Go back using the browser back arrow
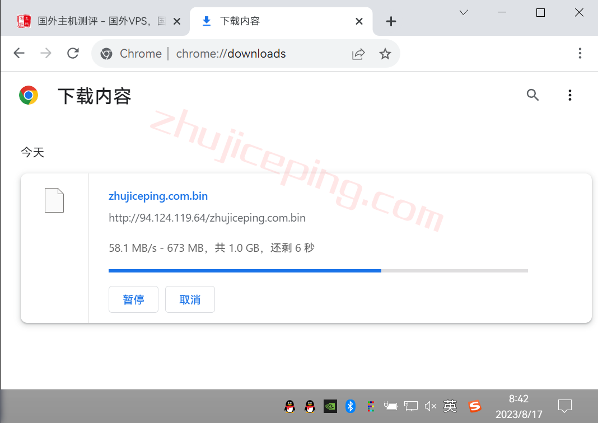 tap(19, 53)
